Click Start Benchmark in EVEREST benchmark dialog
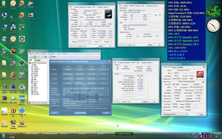Screen dimensions: 222x139 coord(80,113)
